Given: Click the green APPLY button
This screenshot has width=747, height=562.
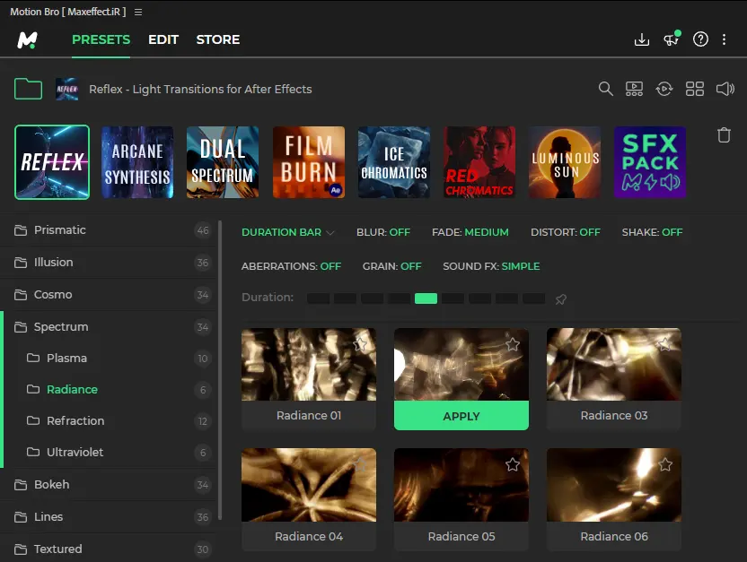Looking at the screenshot, I should [461, 416].
